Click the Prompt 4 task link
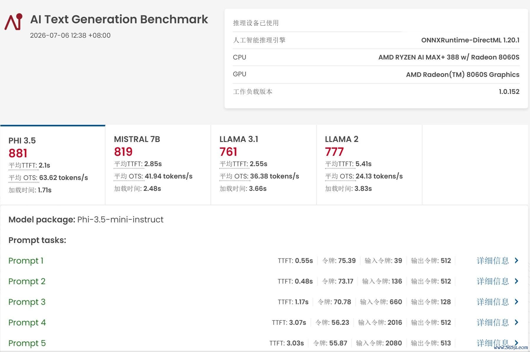This screenshot has width=530, height=352. pyautogui.click(x=27, y=323)
